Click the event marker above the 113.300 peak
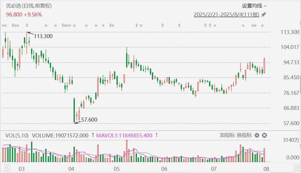The width and height of the screenshot is (301, 173). (x=27, y=25)
